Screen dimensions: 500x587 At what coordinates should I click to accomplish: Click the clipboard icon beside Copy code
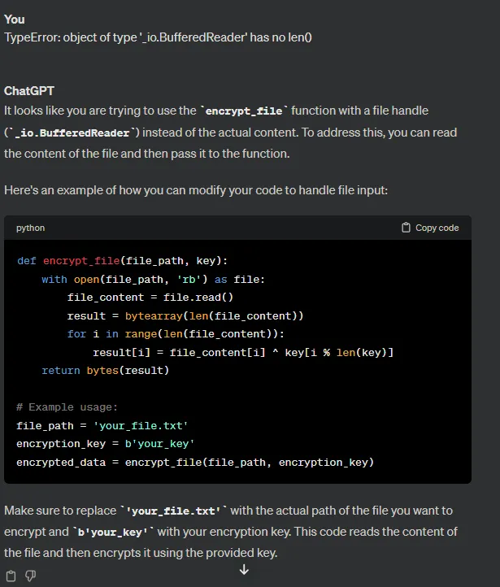(x=406, y=228)
